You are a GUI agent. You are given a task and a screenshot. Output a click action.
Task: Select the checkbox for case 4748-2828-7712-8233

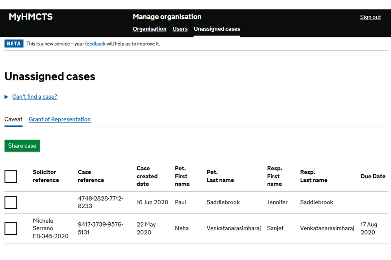click(x=11, y=202)
